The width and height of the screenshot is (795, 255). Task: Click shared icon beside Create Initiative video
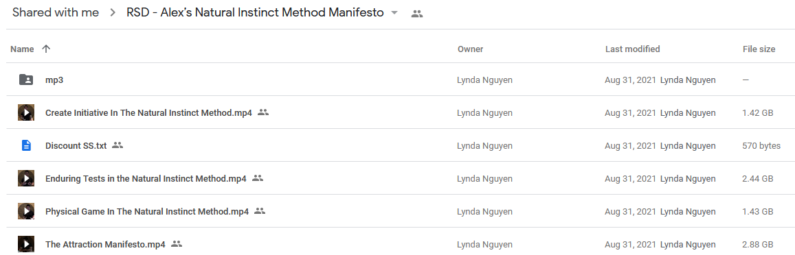coord(262,112)
